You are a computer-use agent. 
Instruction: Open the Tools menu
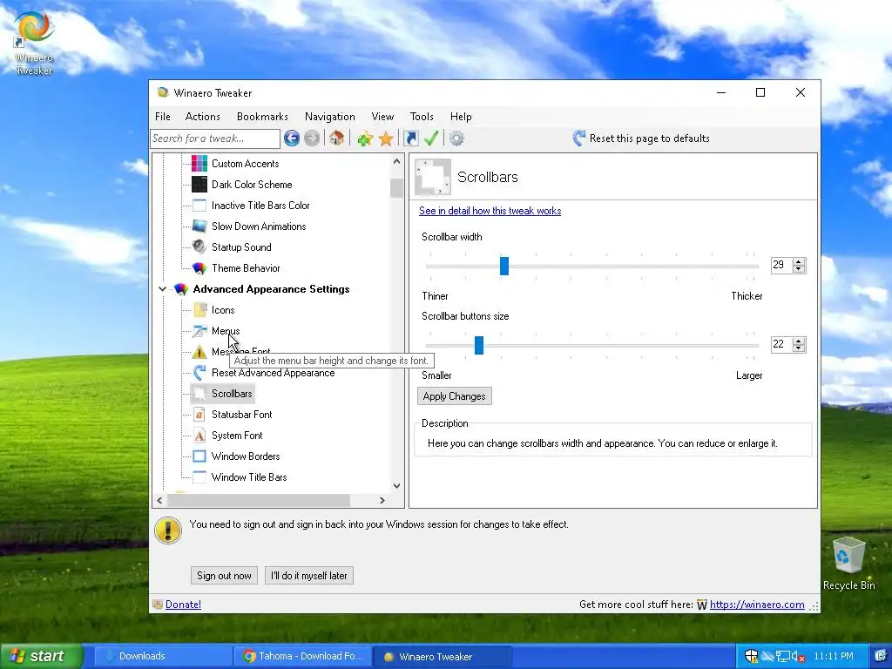pyautogui.click(x=422, y=117)
